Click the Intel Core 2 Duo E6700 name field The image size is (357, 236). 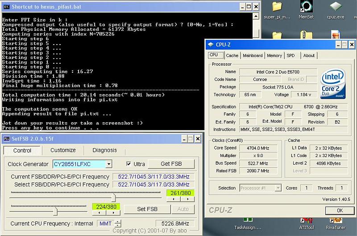coord(278,72)
